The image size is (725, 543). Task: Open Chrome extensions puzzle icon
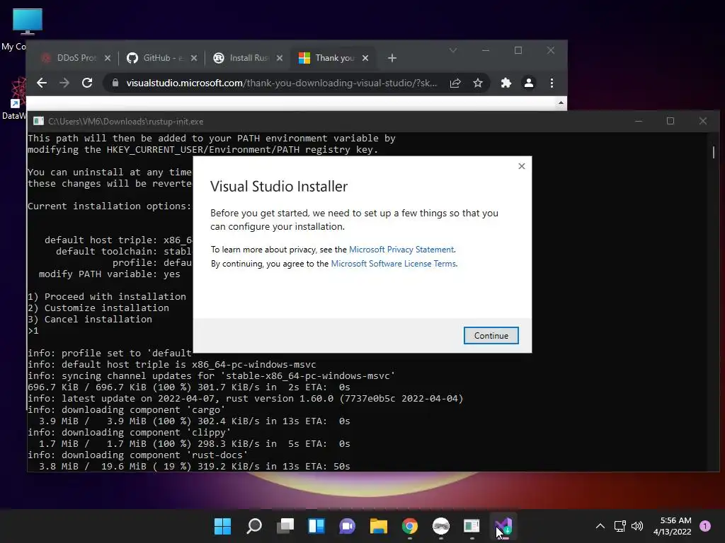[506, 83]
